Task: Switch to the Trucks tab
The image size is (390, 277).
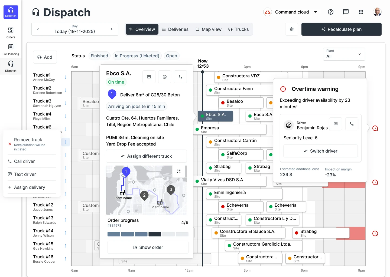Action: tap(239, 29)
